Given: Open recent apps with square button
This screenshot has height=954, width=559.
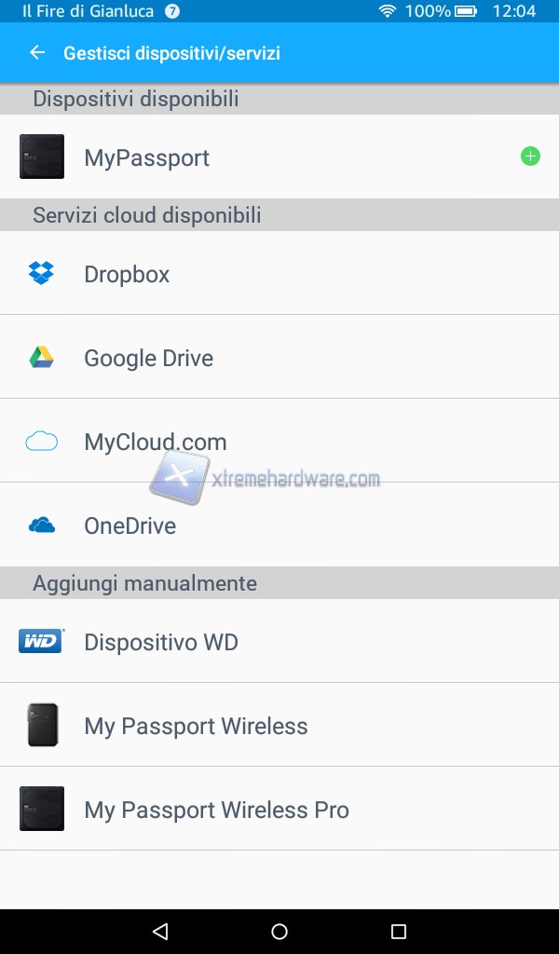Looking at the screenshot, I should coord(399,931).
